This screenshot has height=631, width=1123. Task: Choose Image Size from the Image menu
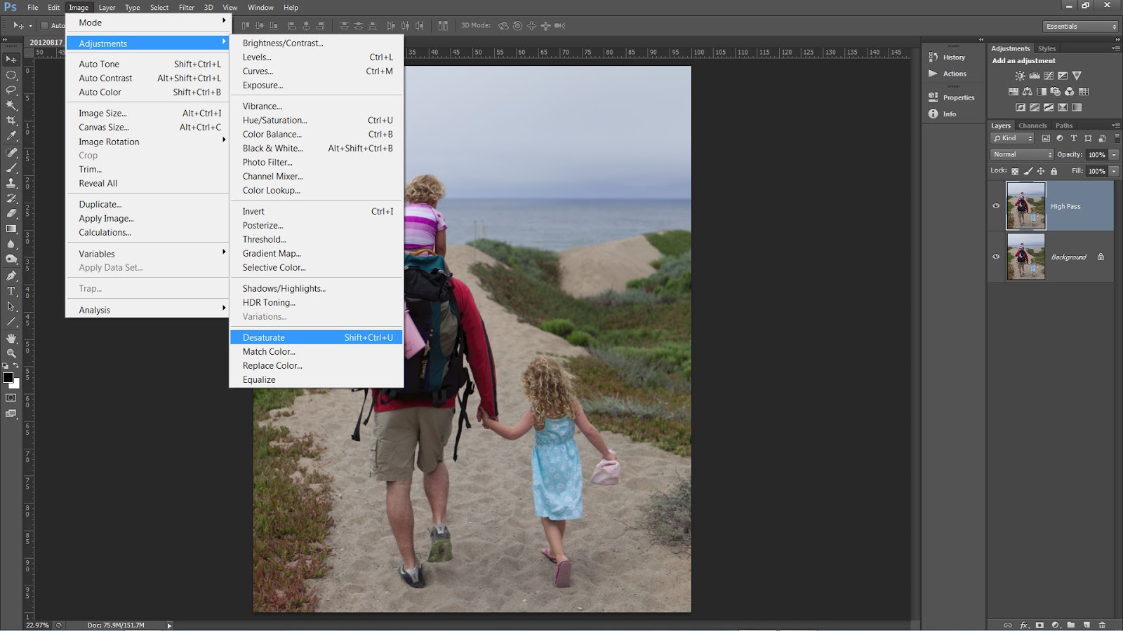148,113
